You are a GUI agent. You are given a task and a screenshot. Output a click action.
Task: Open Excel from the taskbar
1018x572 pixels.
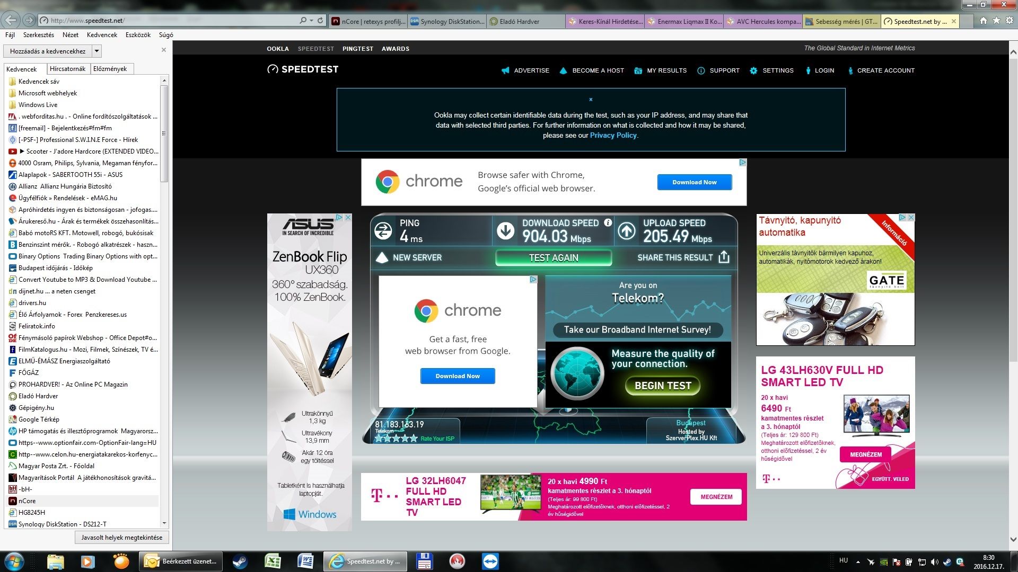[x=273, y=561]
